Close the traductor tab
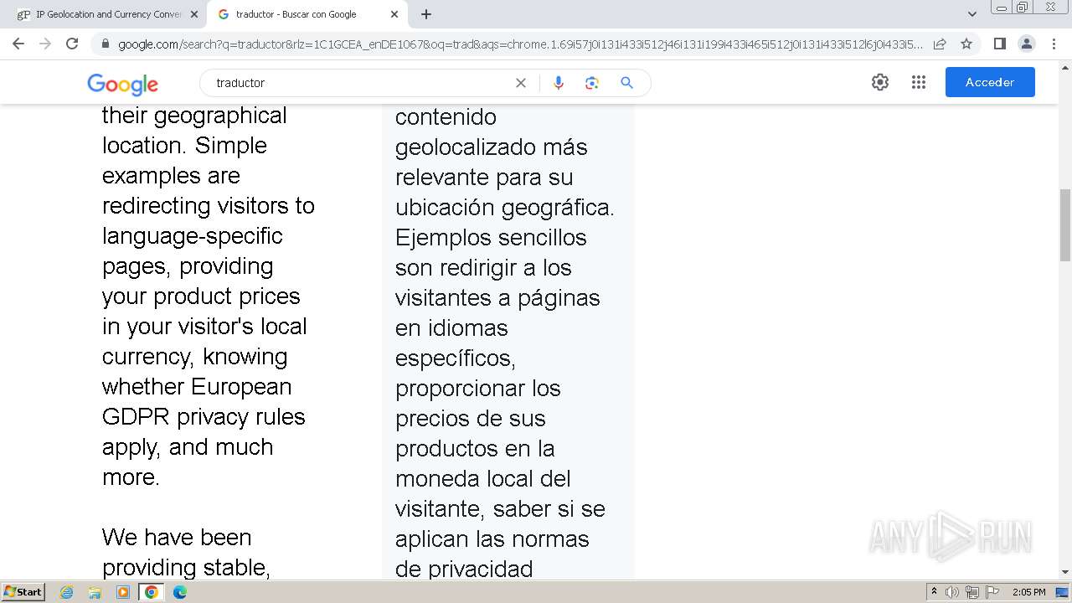The image size is (1072, 603). (x=394, y=14)
